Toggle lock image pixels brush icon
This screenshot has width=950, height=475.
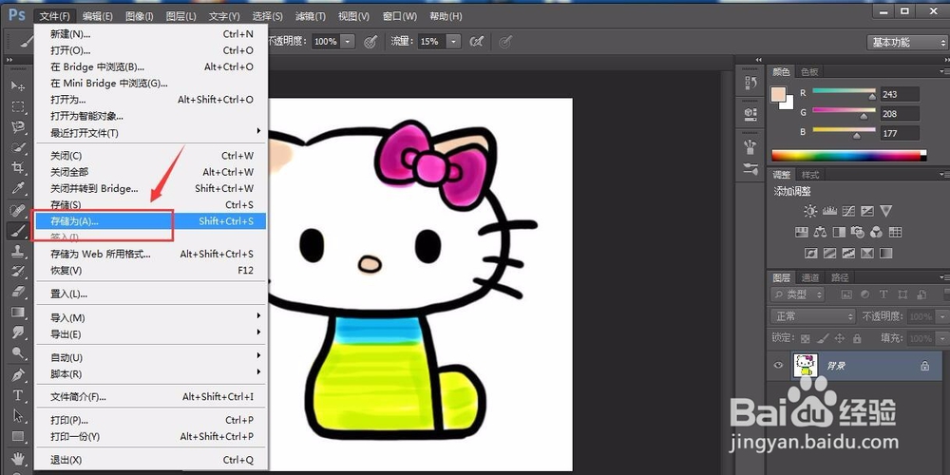click(x=823, y=338)
